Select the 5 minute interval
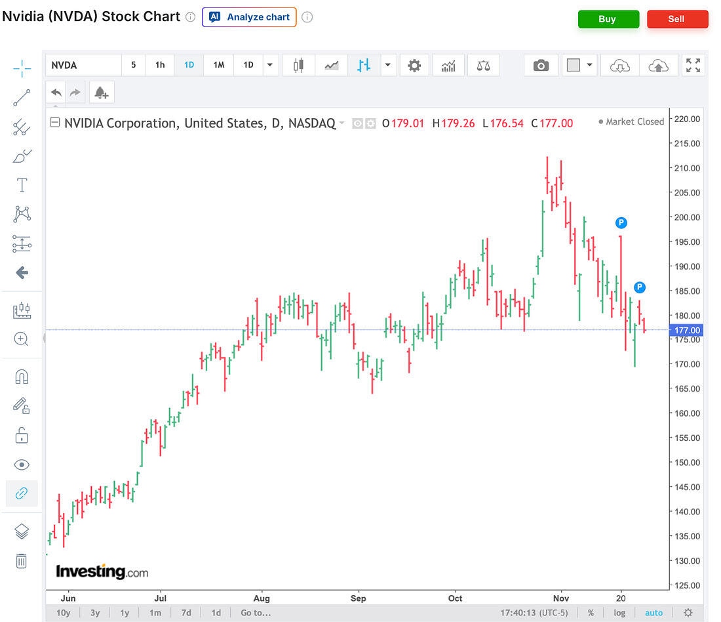Screen dimensions: 721x622 [133, 65]
